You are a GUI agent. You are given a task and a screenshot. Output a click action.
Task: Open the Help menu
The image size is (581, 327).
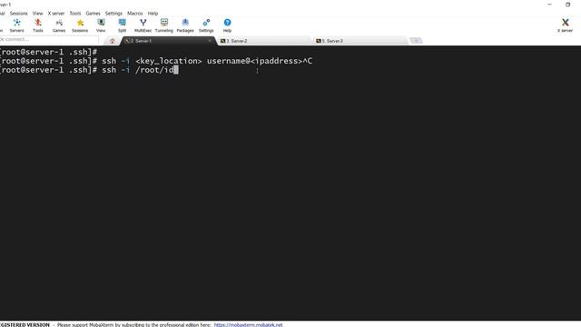[153, 14]
